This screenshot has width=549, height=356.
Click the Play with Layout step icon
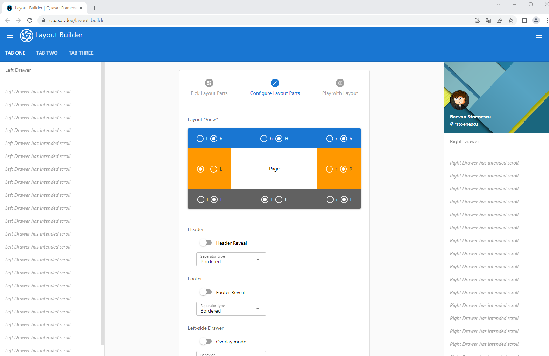click(x=340, y=83)
